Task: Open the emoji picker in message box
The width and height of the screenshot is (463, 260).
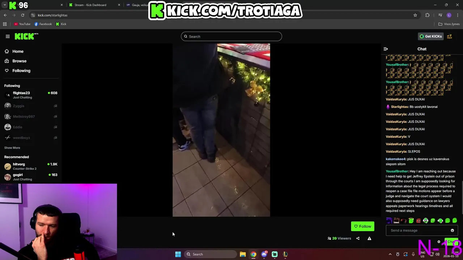Action: (452, 230)
